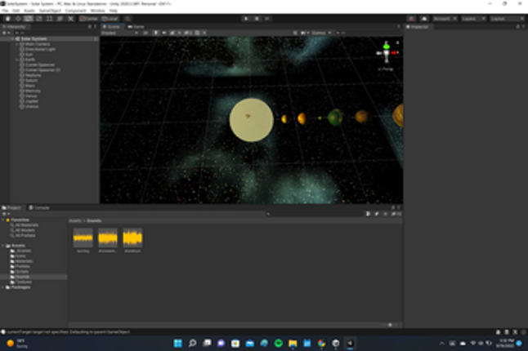Expand the Packages folder
Screen dimensions: 528x351
(3, 287)
